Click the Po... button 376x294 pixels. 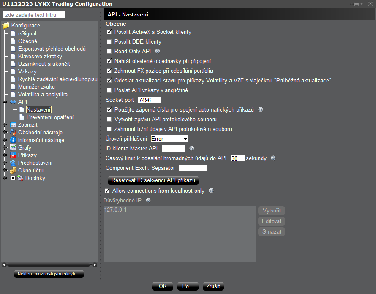tap(188, 286)
